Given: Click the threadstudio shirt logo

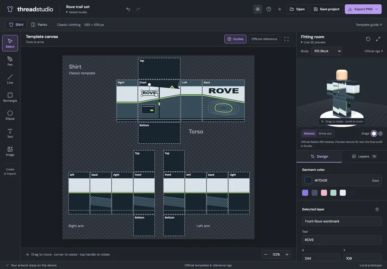Looking at the screenshot, I should pyautogui.click(x=10, y=9).
